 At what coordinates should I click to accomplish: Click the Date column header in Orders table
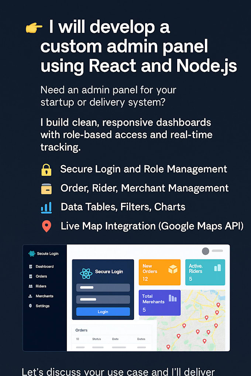115,339
